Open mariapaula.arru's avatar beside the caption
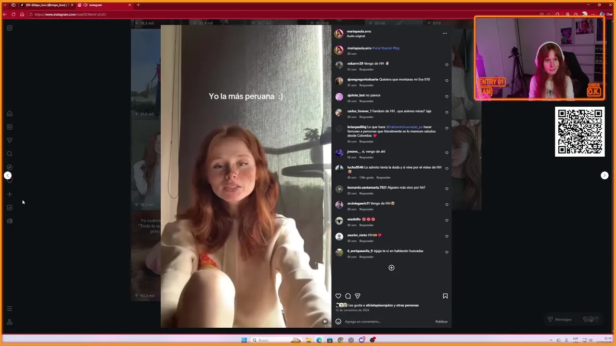Image resolution: width=616 pixels, height=346 pixels. (339, 49)
